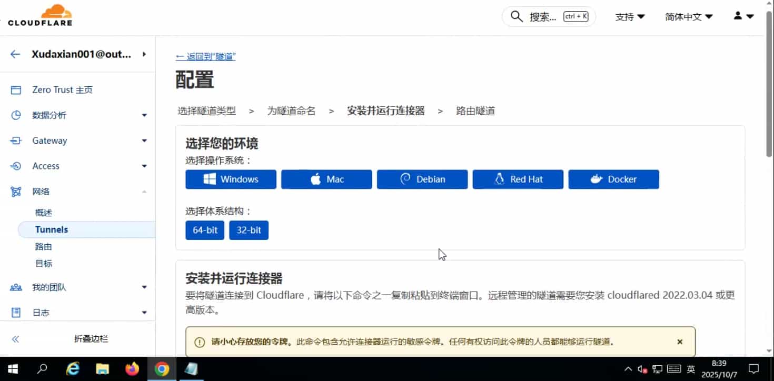Select the 64-bit architecture option

205,230
